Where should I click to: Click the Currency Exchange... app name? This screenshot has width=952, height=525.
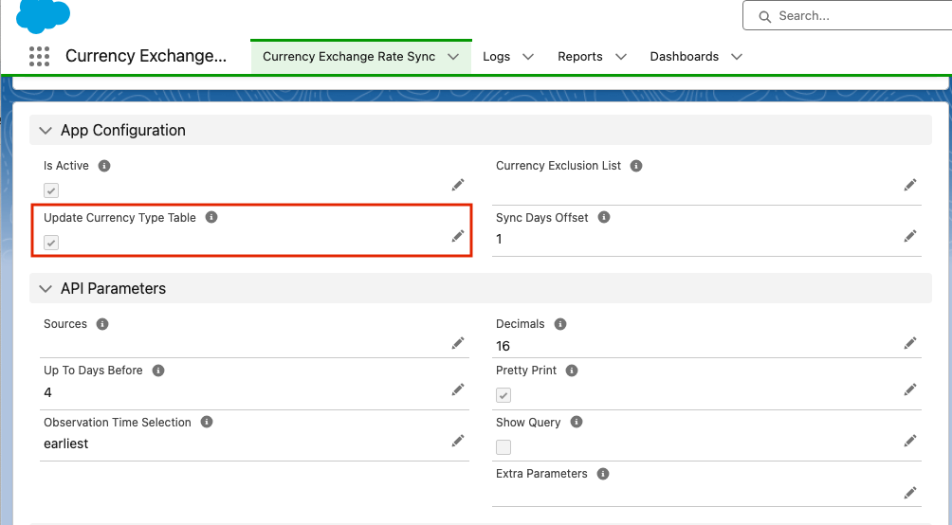coord(146,56)
